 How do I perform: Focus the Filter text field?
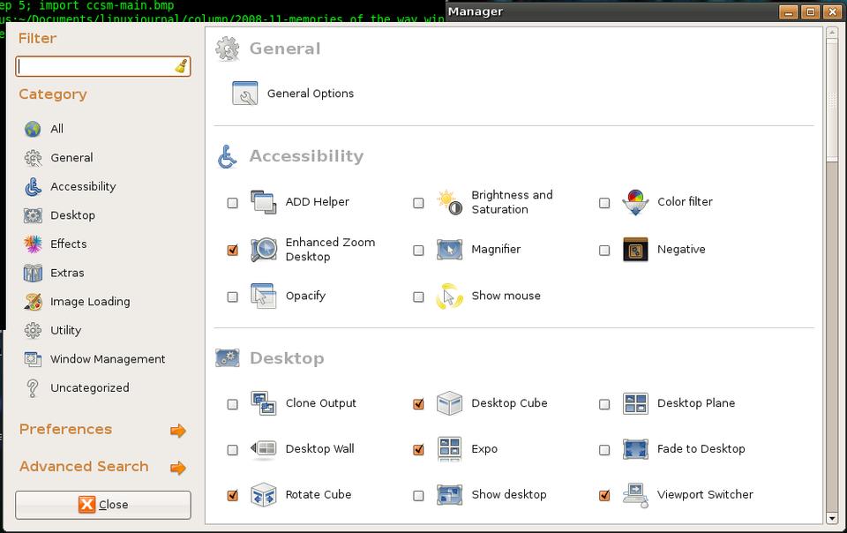[x=94, y=66]
